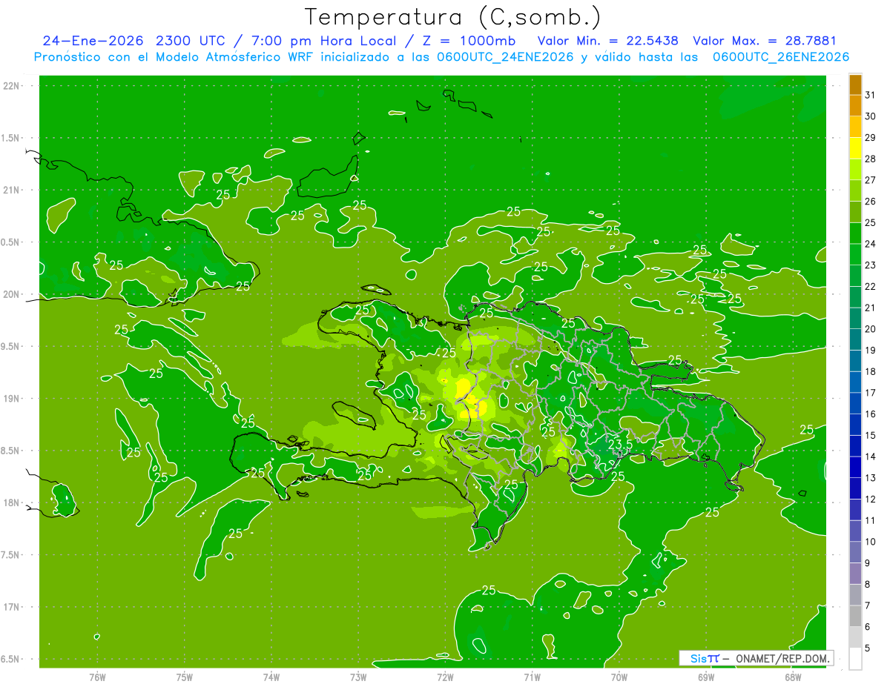The image size is (890, 687).
Task: Click the "21N" latitude label
Action: click(12, 190)
